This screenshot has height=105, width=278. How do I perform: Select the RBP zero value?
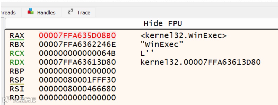(77, 71)
